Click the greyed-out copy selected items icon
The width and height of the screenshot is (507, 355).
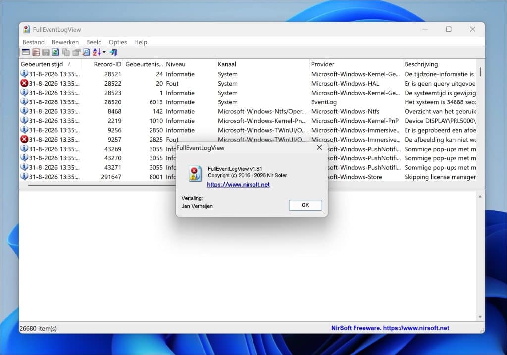pyautogui.click(x=66, y=52)
